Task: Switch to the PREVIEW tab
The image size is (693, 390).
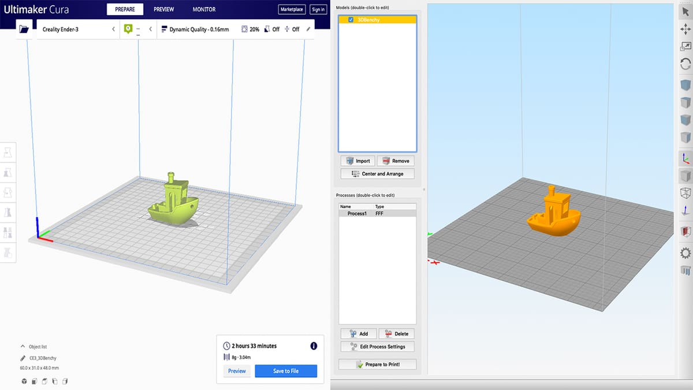Action: point(164,10)
